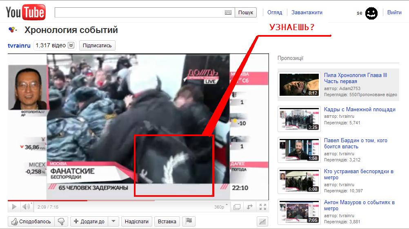Like the video with Сподобалось
Viewport: 409px width, 229px height.
[31, 222]
